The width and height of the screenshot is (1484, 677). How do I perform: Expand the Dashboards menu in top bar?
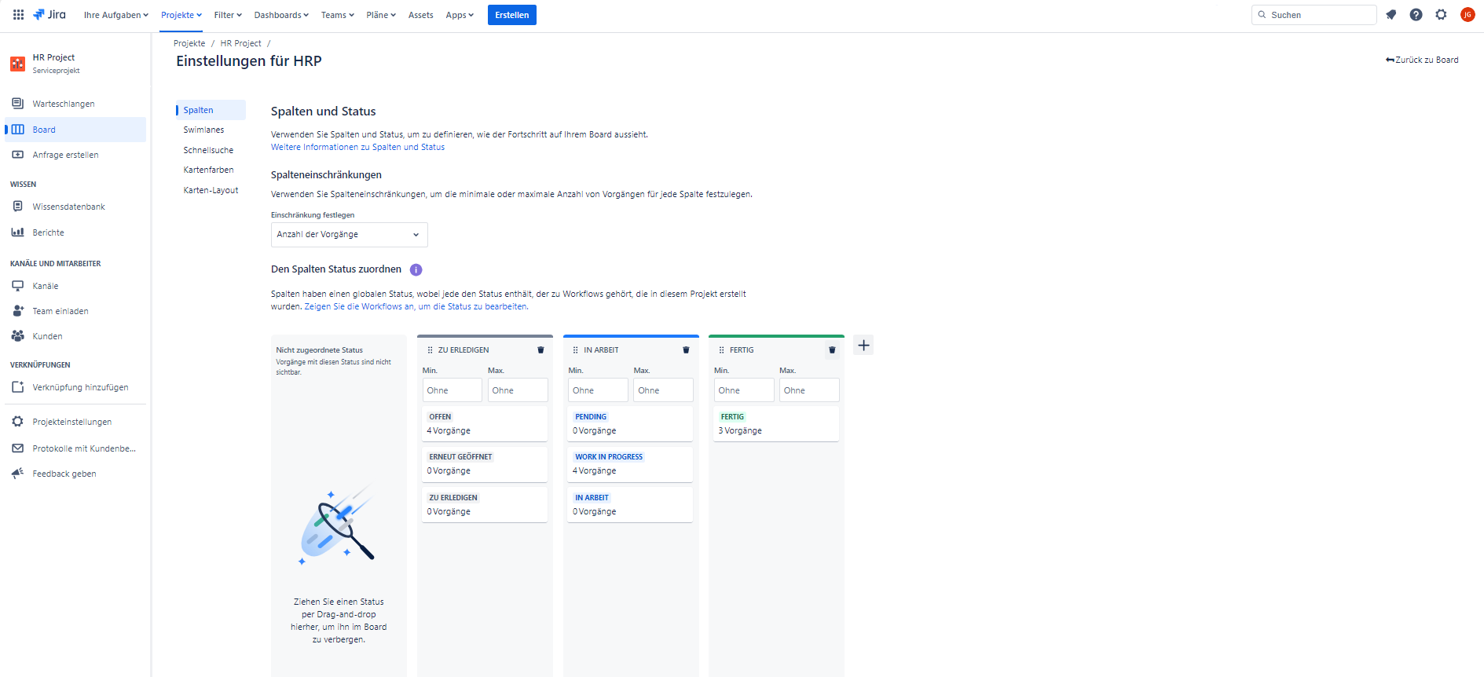pos(280,15)
